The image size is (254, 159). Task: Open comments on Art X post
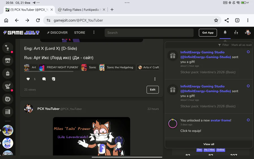coord(44,79)
